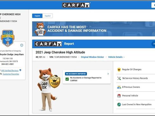Open the Customer Favorites link
This screenshot has width=155, height=116.
(11, 74)
